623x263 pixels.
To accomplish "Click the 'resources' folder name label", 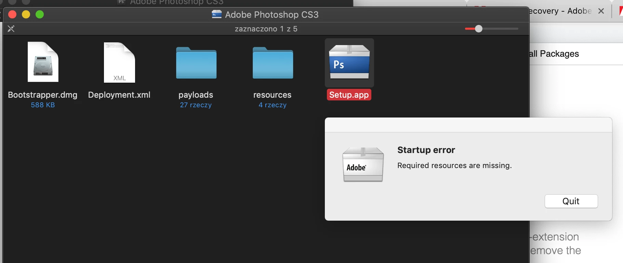I will [x=273, y=95].
